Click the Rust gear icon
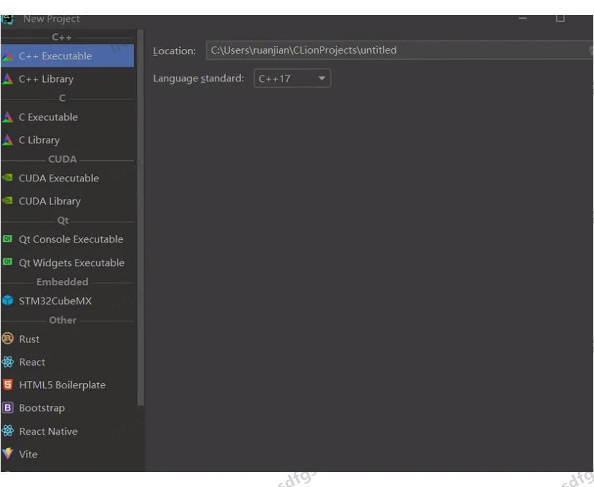 (x=8, y=339)
